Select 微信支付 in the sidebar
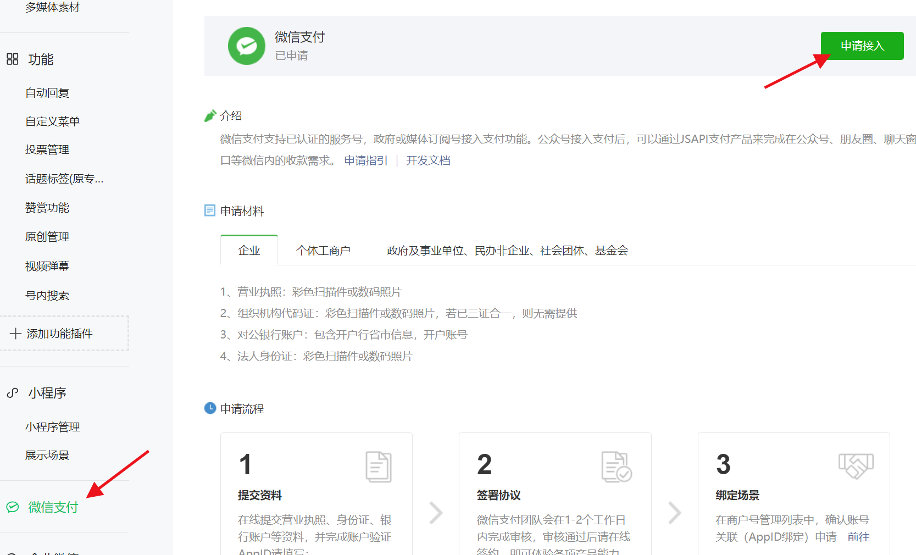The height and width of the screenshot is (555, 916). click(53, 507)
